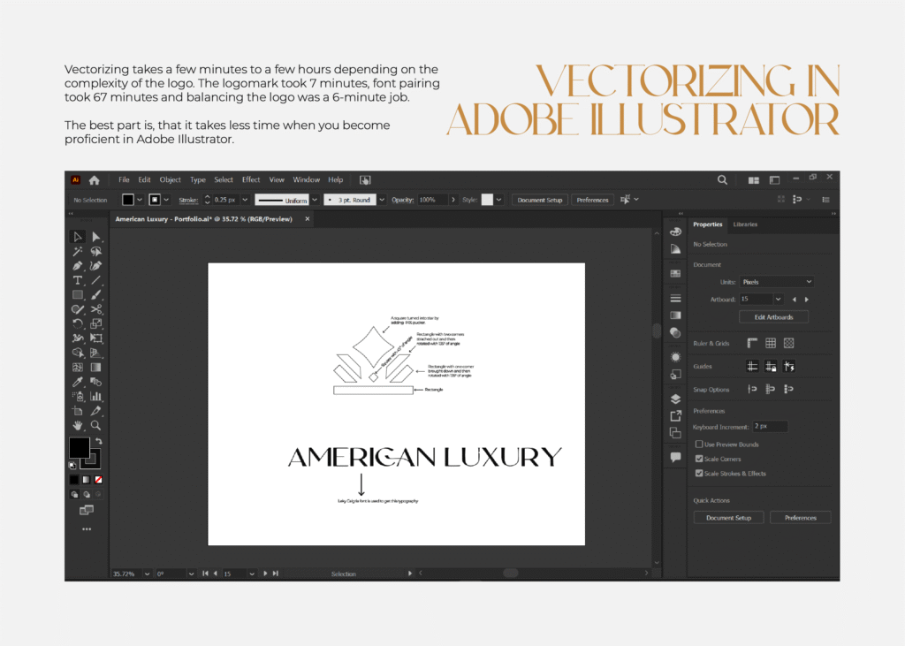
Task: Toggle the document grid display
Action: pos(771,343)
